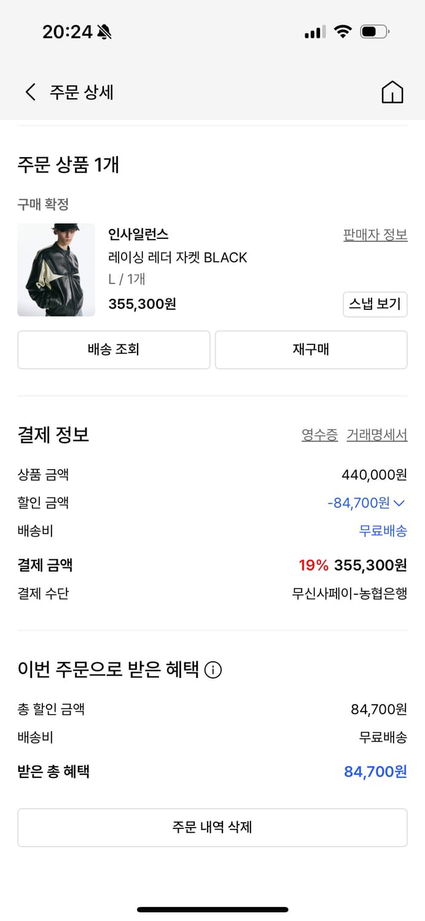Tap 배송 조회 to track delivery
This screenshot has height=921, width=425.
tap(114, 349)
